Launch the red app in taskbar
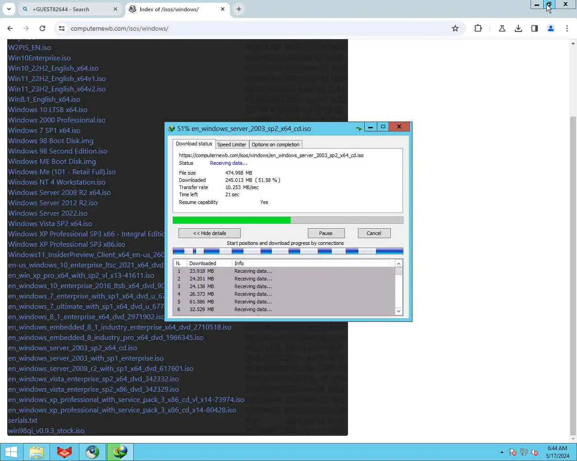The width and height of the screenshot is (577, 461). tap(64, 452)
